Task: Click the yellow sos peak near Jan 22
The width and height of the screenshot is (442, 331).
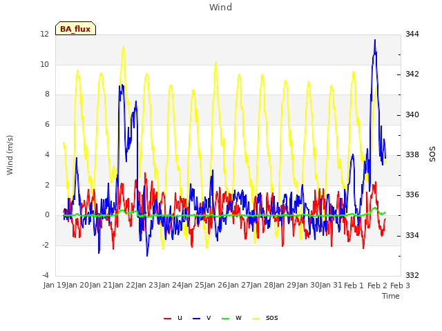Action: tap(124, 48)
